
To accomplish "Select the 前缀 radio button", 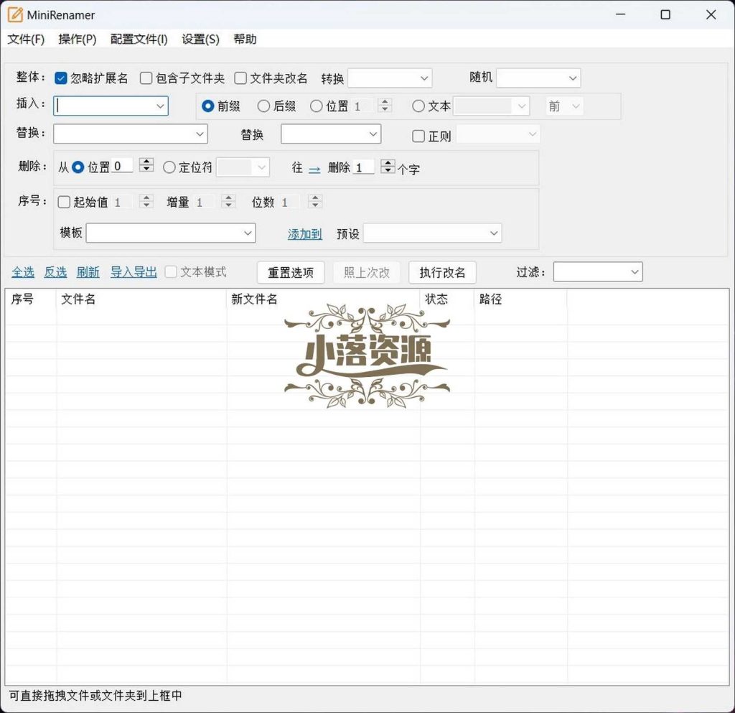I will click(207, 106).
